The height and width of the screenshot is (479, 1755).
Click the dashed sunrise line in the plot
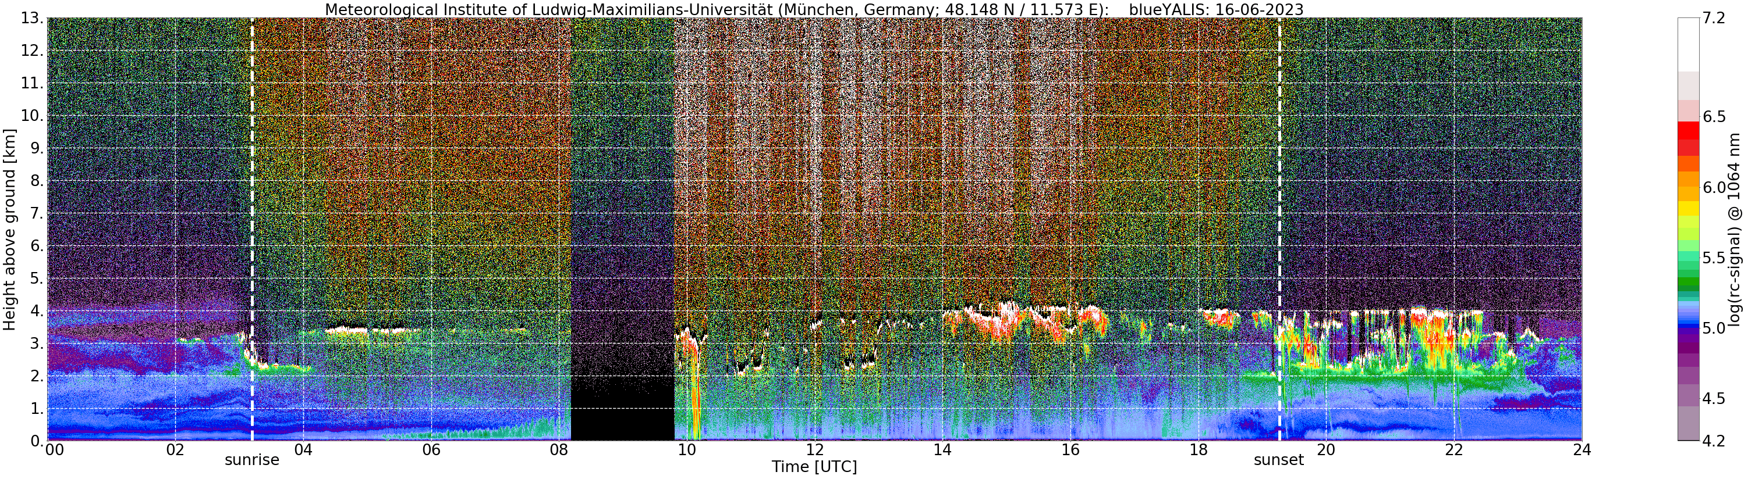pos(252,229)
